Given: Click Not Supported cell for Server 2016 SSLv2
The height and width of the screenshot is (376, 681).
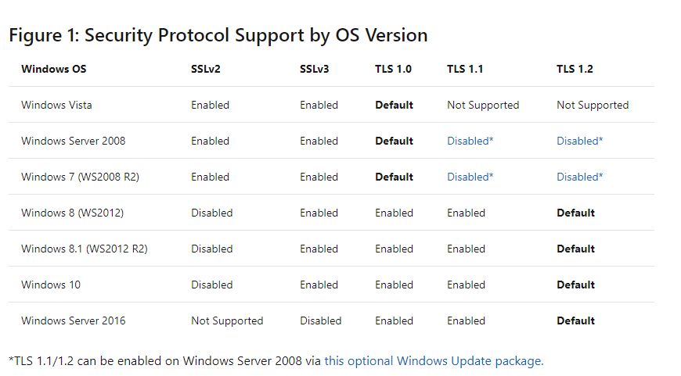Looking at the screenshot, I should (227, 321).
